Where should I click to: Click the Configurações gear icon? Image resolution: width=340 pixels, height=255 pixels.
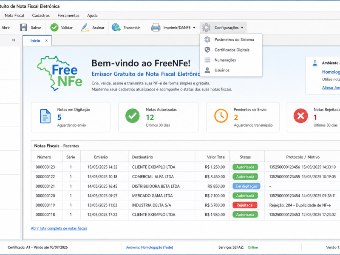pyautogui.click(x=206, y=28)
